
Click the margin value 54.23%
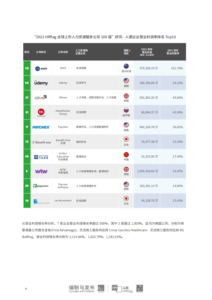178,83
